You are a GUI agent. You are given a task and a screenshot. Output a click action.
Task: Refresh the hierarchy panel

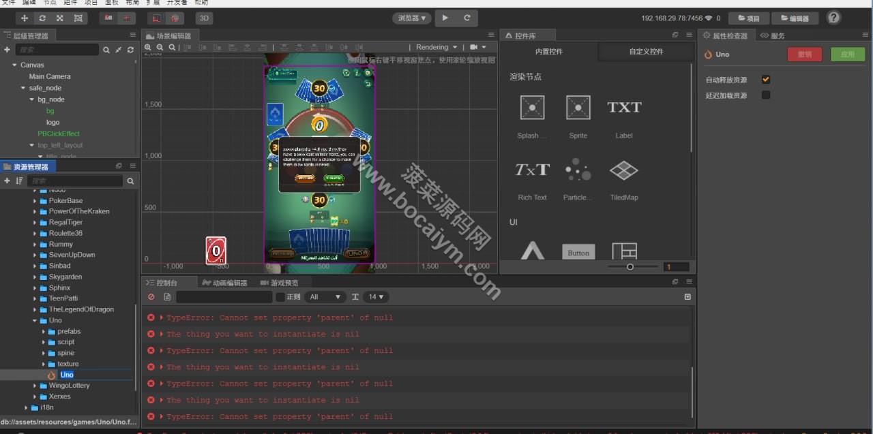tap(130, 50)
